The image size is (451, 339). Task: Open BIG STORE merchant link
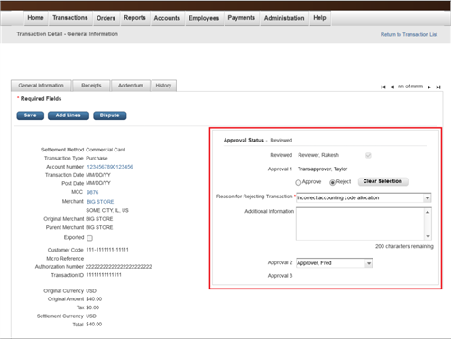point(100,202)
